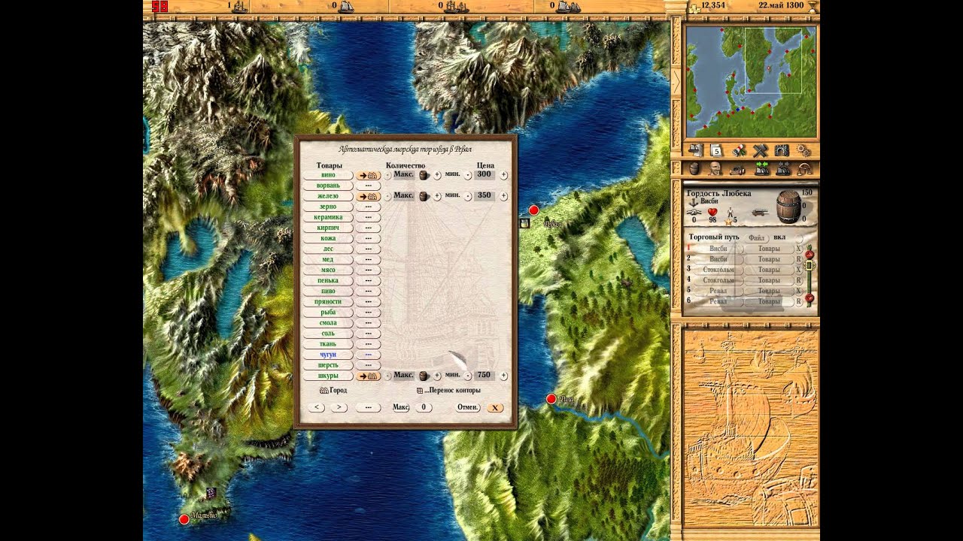This screenshot has height=541, width=963.
Task: Toggle the trade action for пиво
Action: coord(368,291)
